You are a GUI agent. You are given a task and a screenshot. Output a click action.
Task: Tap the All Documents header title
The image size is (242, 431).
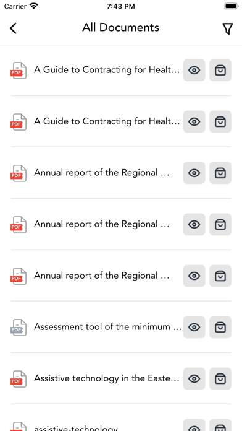tap(120, 27)
